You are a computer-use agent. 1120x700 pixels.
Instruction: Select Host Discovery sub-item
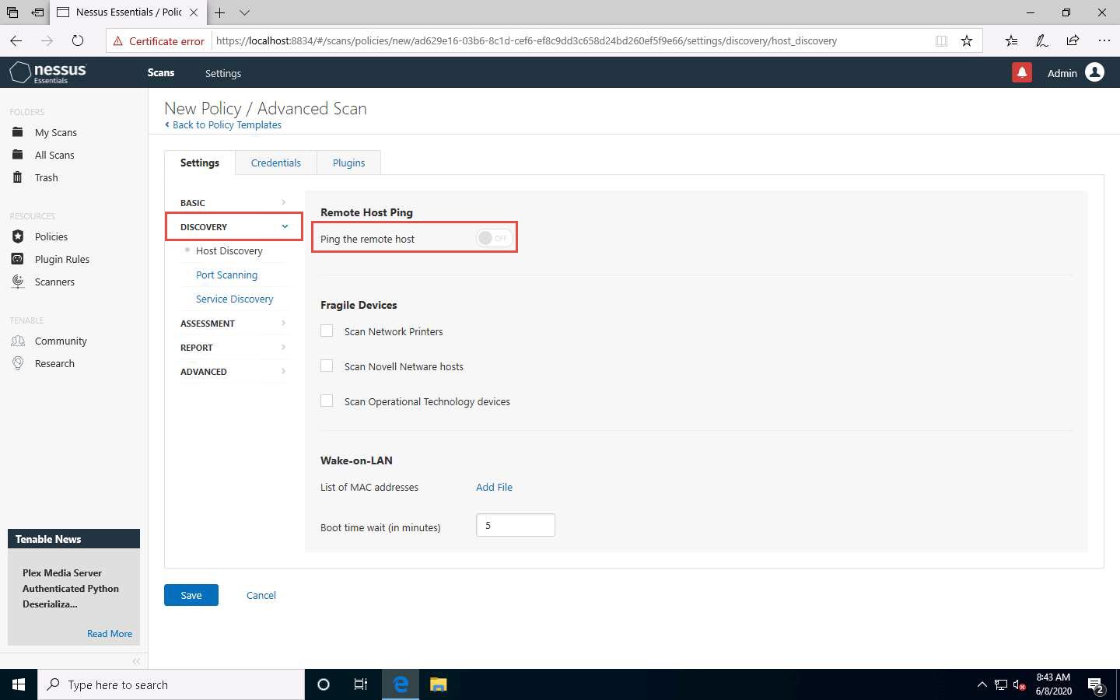(229, 250)
